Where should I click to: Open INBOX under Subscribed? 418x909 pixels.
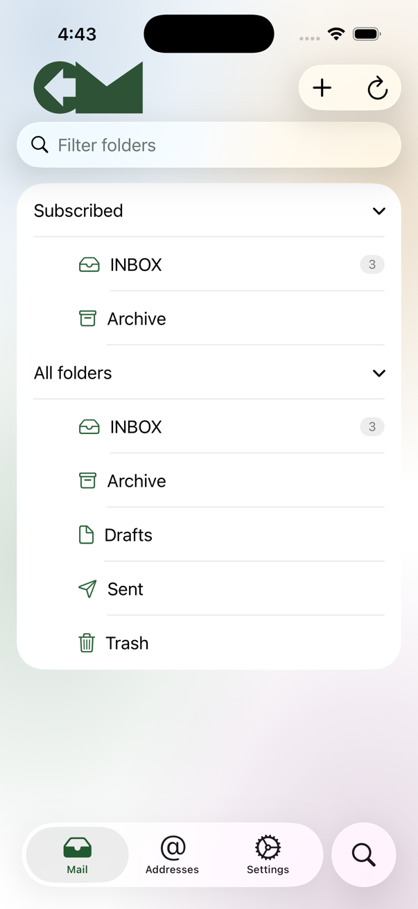click(x=209, y=264)
